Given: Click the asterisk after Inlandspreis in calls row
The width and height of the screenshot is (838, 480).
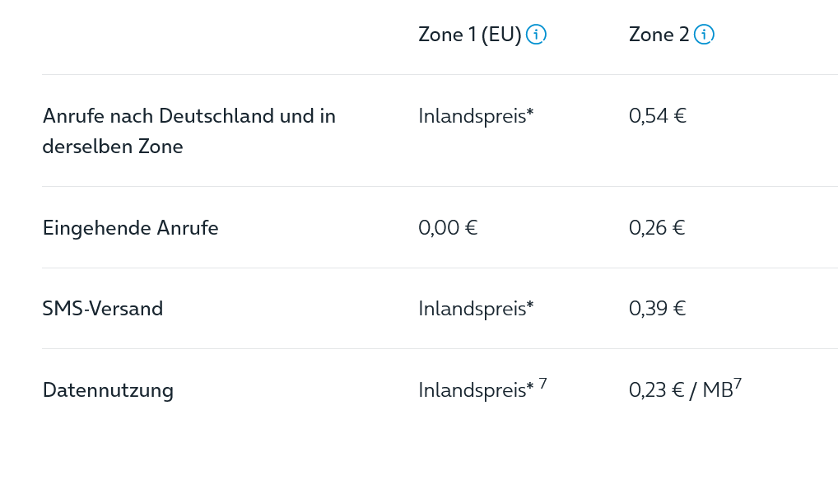Looking at the screenshot, I should coord(530,111).
